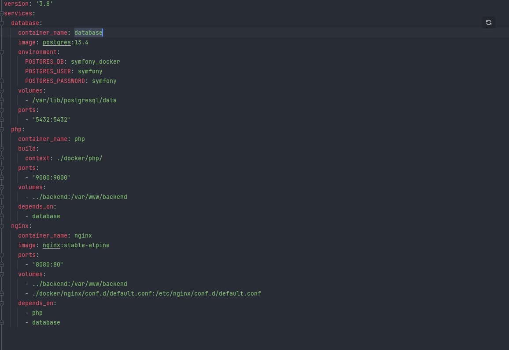Click the environment key
This screenshot has height=350, width=509.
click(x=37, y=52)
